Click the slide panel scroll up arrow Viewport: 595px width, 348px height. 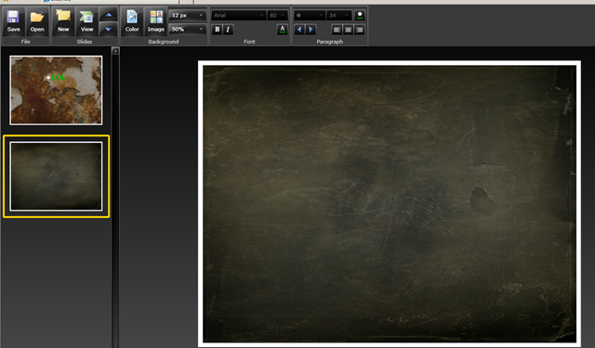115,51
